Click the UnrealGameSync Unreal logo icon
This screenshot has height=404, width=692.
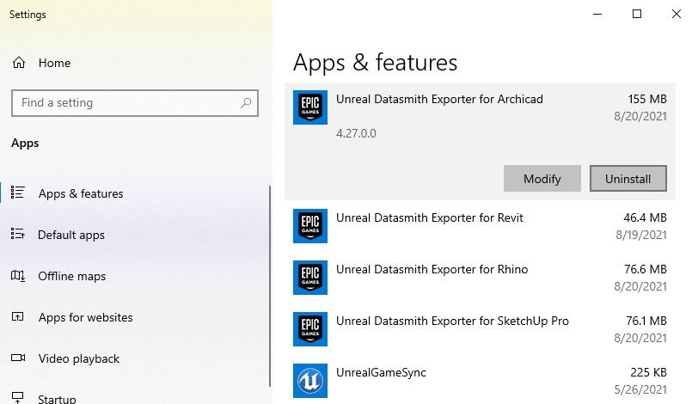click(x=309, y=381)
